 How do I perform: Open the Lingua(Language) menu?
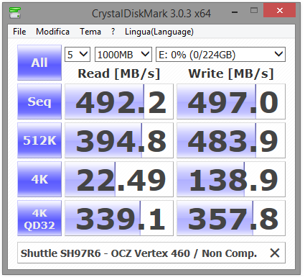[159, 32]
